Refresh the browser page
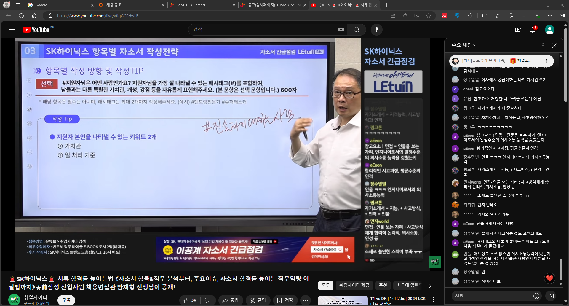The height and width of the screenshot is (306, 569). click(x=21, y=16)
